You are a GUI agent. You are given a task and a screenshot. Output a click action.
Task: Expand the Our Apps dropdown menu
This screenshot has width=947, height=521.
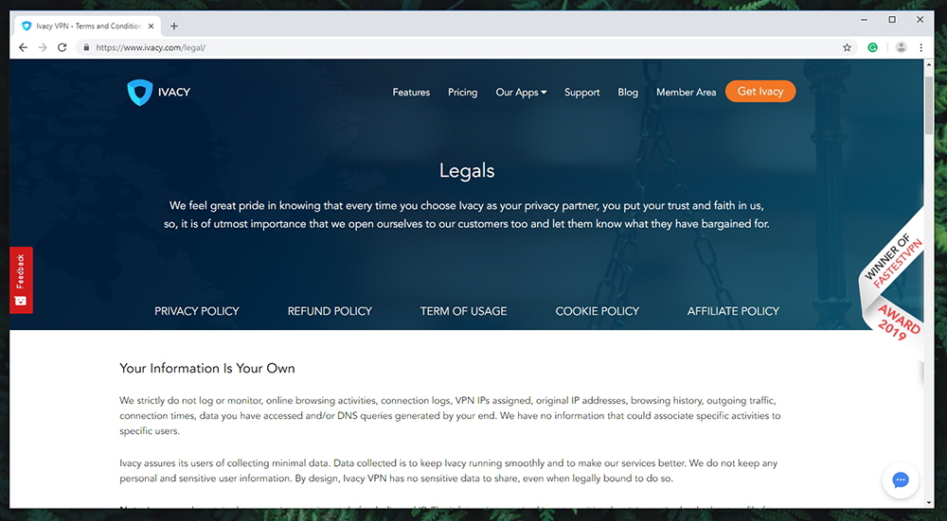(x=521, y=93)
